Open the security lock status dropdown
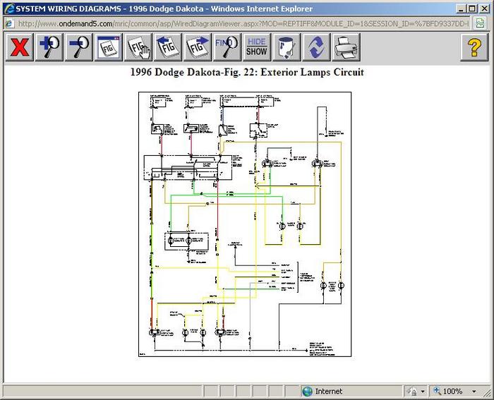Screen dimensions: 494x400 (x=423, y=392)
